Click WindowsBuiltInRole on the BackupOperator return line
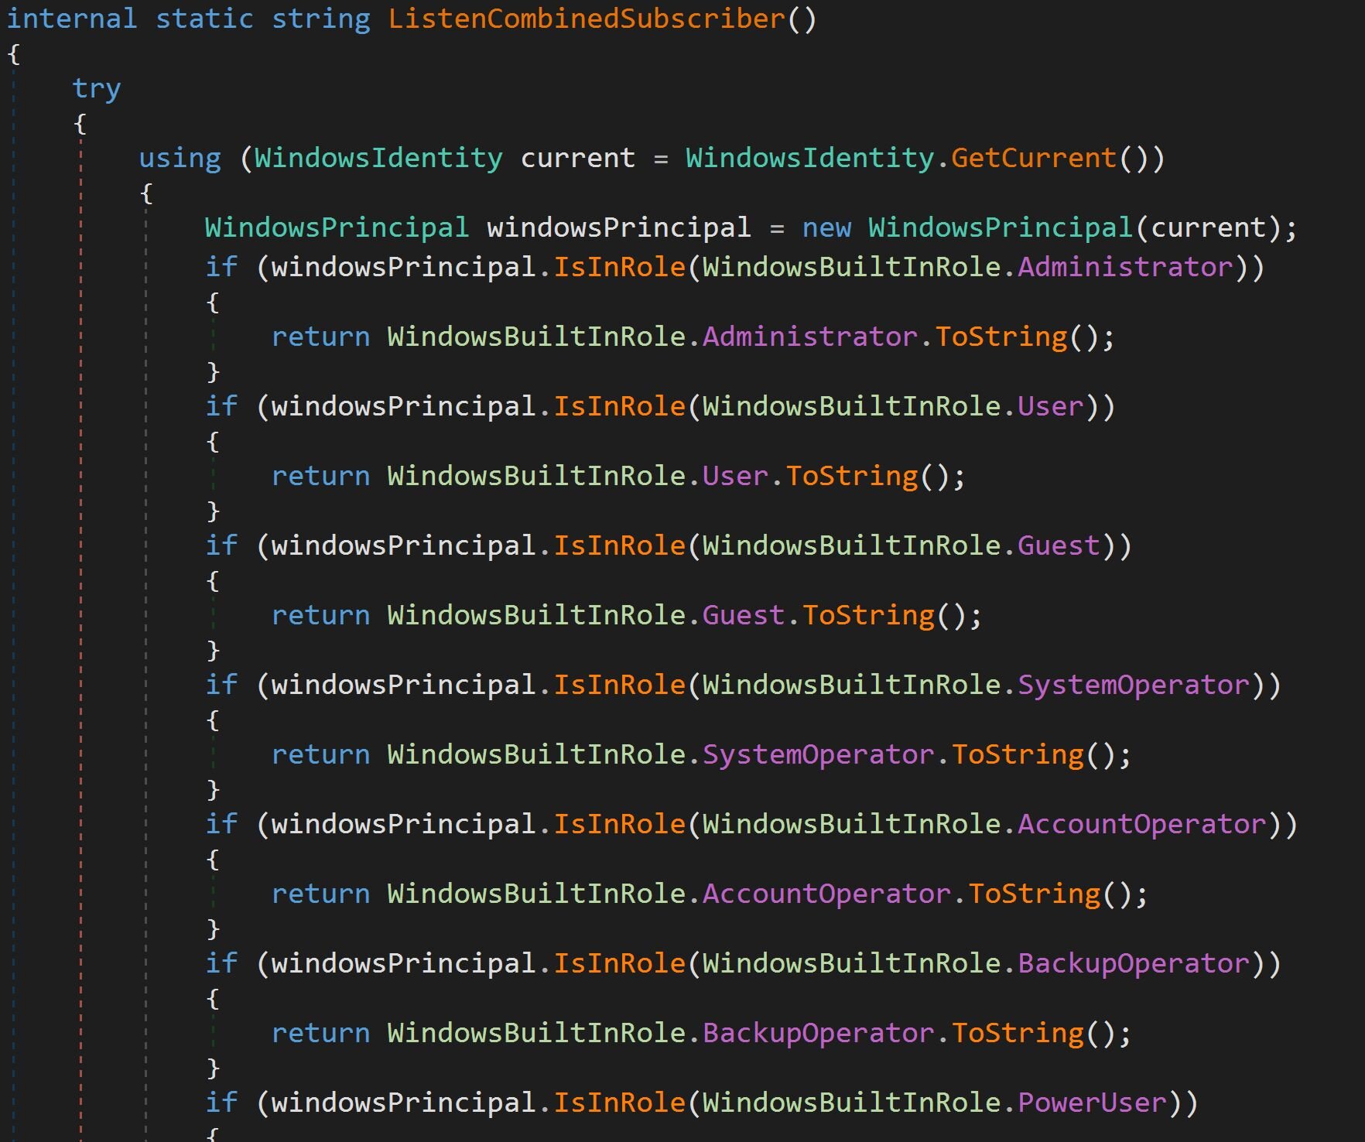This screenshot has width=1365, height=1142. pyautogui.click(x=536, y=1033)
